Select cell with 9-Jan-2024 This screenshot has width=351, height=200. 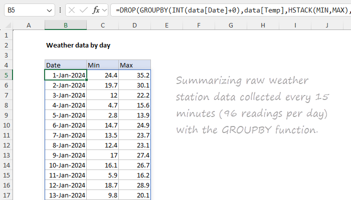(66, 155)
